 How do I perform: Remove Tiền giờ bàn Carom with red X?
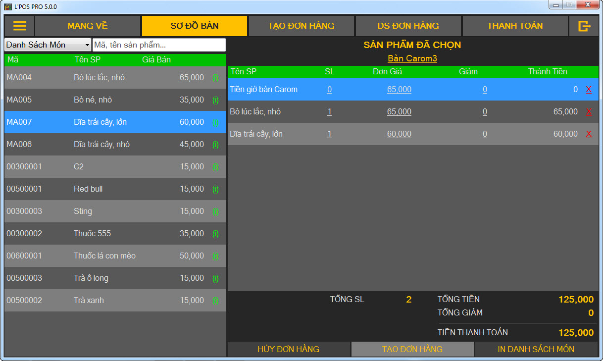pyautogui.click(x=589, y=90)
